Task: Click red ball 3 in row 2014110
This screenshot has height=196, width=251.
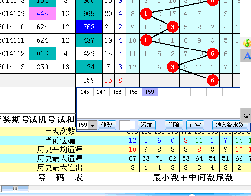Action: [x=173, y=27]
